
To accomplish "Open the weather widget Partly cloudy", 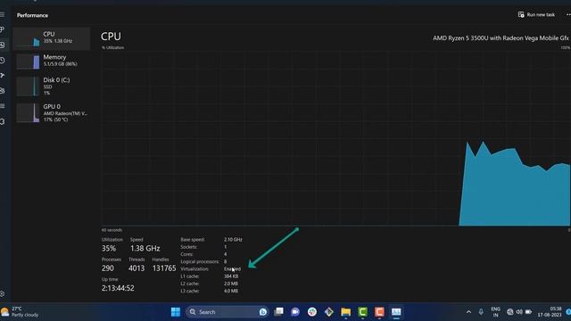I will coord(20,312).
